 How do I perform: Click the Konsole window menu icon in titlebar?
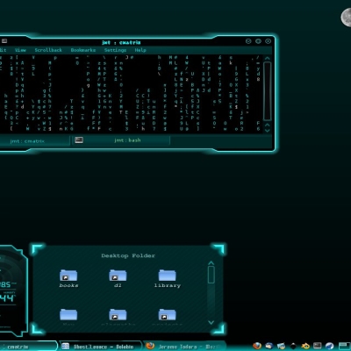click(x=4, y=41)
